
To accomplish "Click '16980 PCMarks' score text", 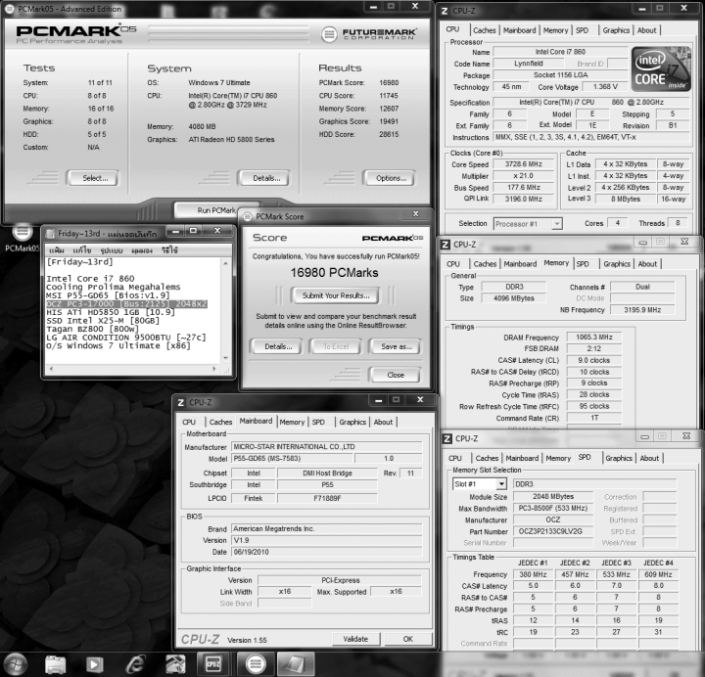I will point(335,272).
